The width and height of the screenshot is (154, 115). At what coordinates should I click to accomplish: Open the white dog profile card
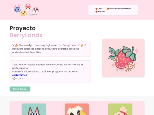point(77,109)
